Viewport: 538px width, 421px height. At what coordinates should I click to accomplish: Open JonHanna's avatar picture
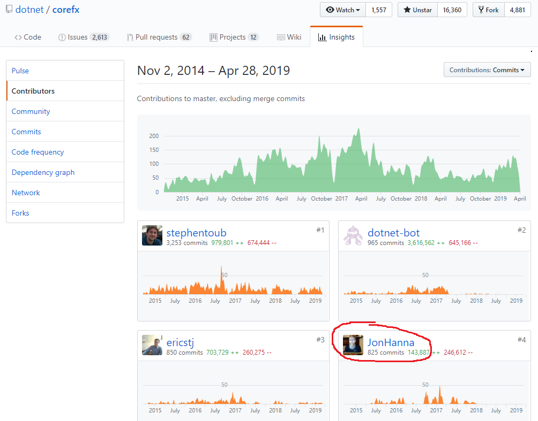click(353, 345)
